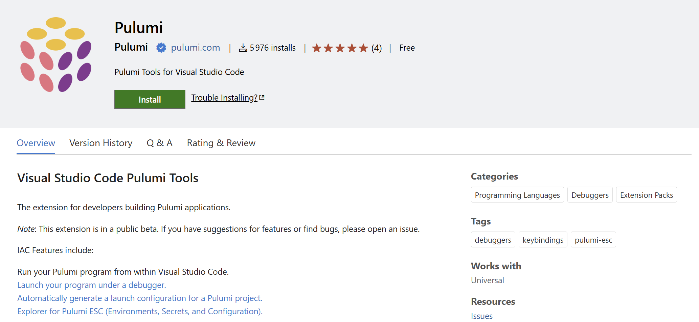Click the debuggers tag
Image resolution: width=699 pixels, height=322 pixels.
click(x=493, y=240)
